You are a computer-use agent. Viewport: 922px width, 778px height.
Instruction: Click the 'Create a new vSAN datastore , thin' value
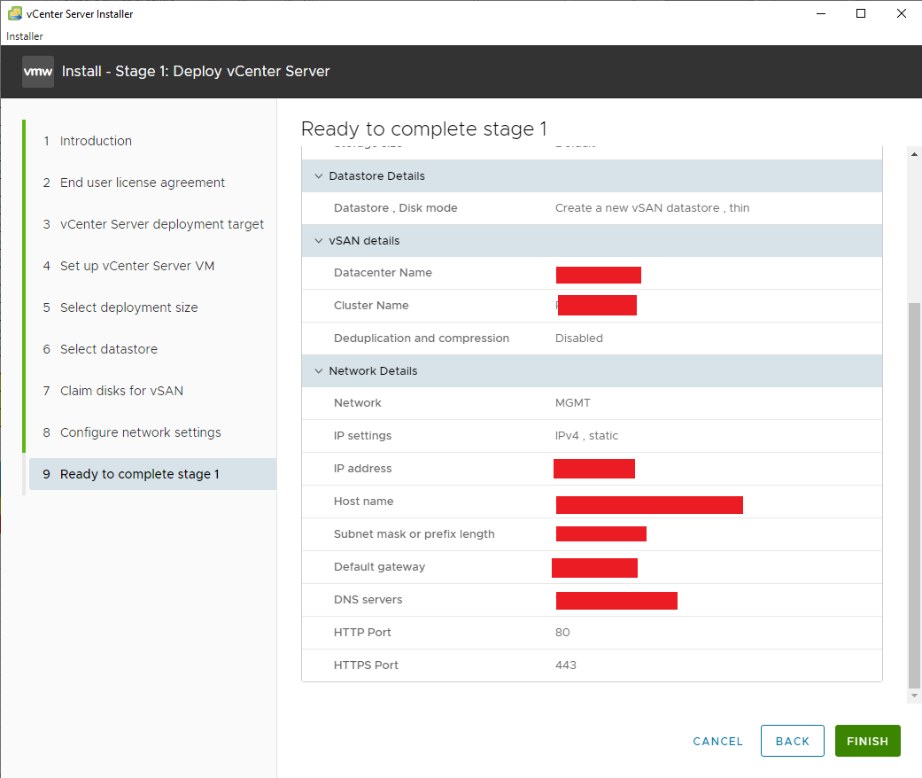pyautogui.click(x=652, y=207)
